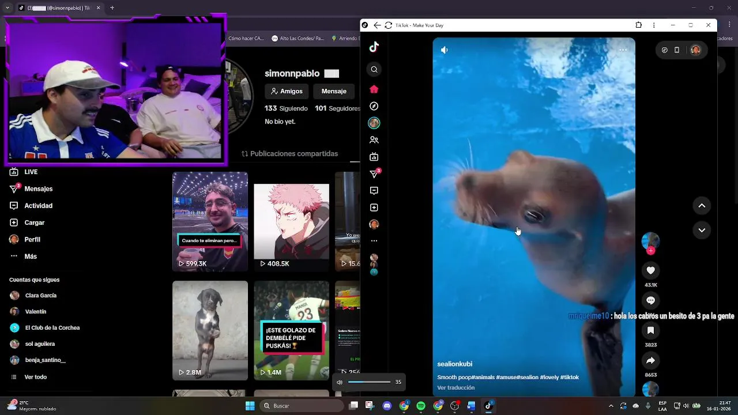Select the Publicaciones compartidas tab
The height and width of the screenshot is (415, 738).
(289, 154)
